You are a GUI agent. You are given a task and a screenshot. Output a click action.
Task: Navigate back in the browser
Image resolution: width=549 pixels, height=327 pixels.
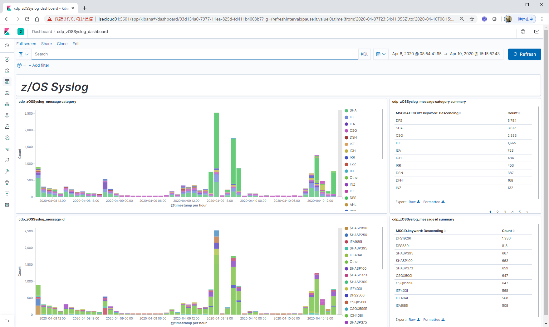coord(7,19)
